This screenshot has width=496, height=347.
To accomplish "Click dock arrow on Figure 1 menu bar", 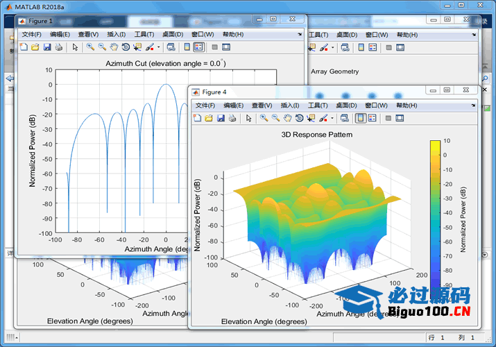I will 300,34.
